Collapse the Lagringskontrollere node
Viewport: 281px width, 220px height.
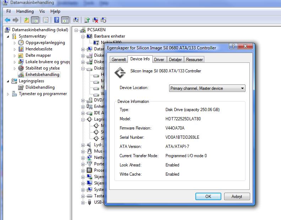83,120
